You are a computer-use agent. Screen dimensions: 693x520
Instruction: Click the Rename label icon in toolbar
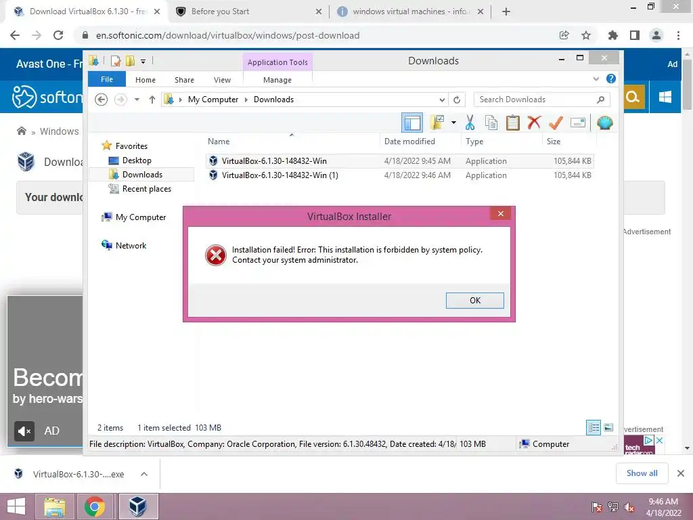tap(578, 123)
